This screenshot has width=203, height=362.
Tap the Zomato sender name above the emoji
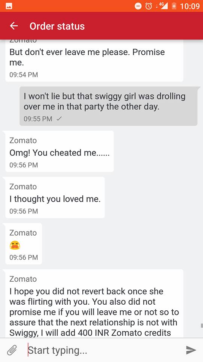click(23, 233)
